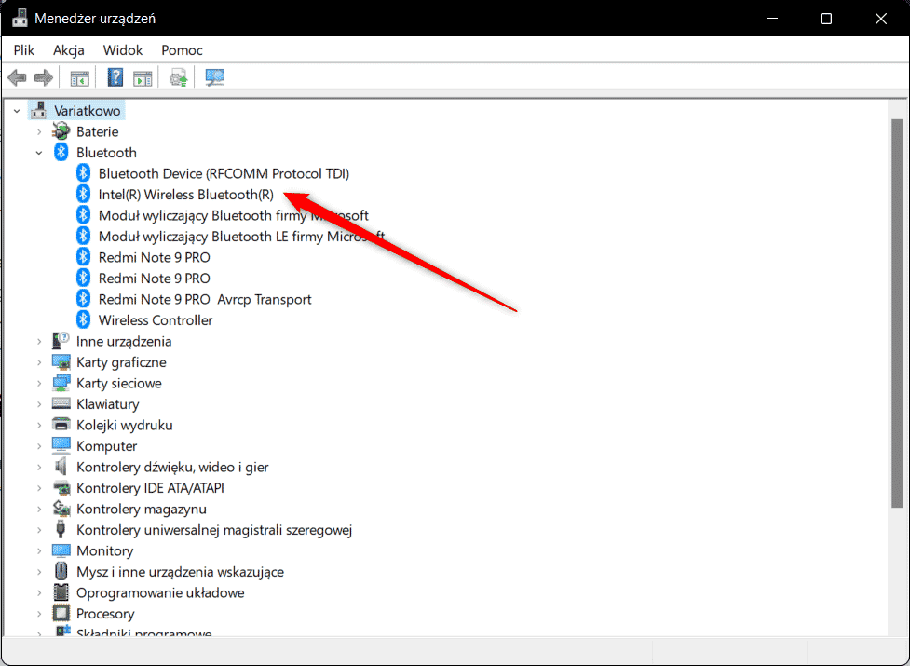910x666 pixels.
Task: Click the icon beside Bluetooth Device (RFCOMM Protocol TDI)
Action: tap(83, 173)
